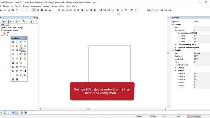Click the trash can toolbar icon

click(x=135, y=10)
